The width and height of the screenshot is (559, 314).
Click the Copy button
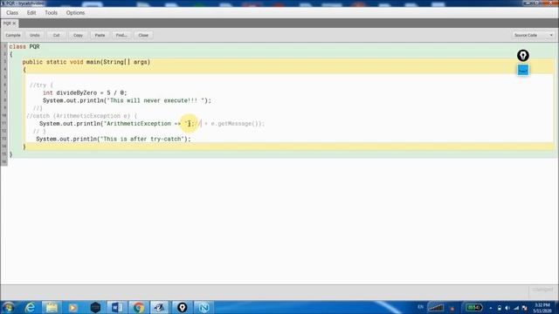(78, 35)
